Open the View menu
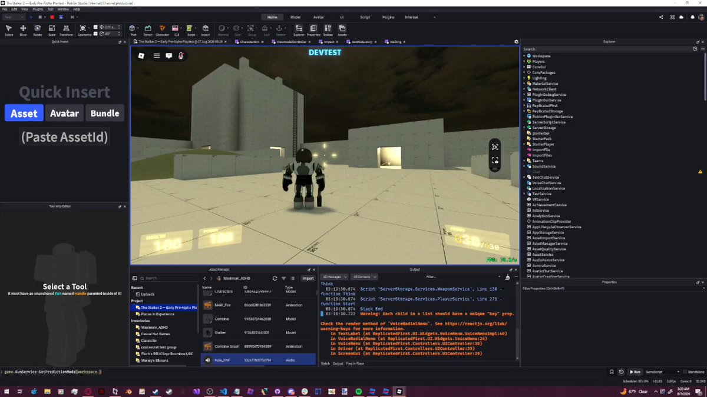Viewport: 707px width, 397px height. 24,9
